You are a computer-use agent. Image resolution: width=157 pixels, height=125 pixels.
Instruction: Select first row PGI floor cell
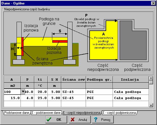(99, 92)
